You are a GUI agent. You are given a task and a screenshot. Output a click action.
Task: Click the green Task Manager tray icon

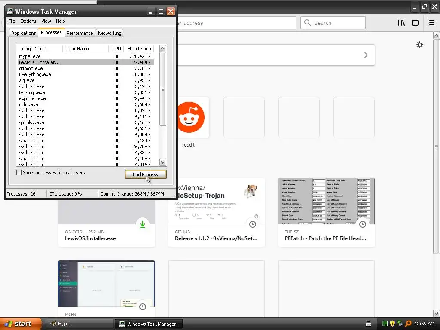(x=385, y=324)
